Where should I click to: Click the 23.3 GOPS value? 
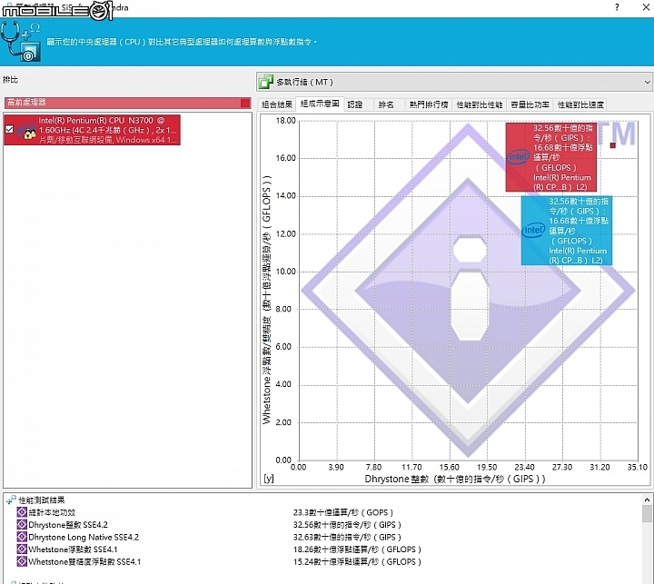[x=342, y=512]
